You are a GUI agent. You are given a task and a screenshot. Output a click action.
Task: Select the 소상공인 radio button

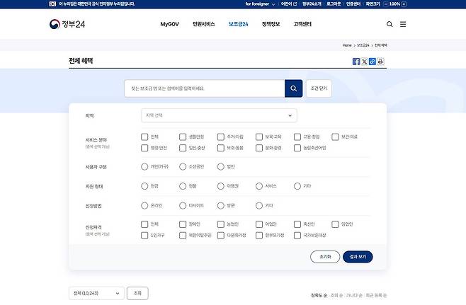coord(183,166)
